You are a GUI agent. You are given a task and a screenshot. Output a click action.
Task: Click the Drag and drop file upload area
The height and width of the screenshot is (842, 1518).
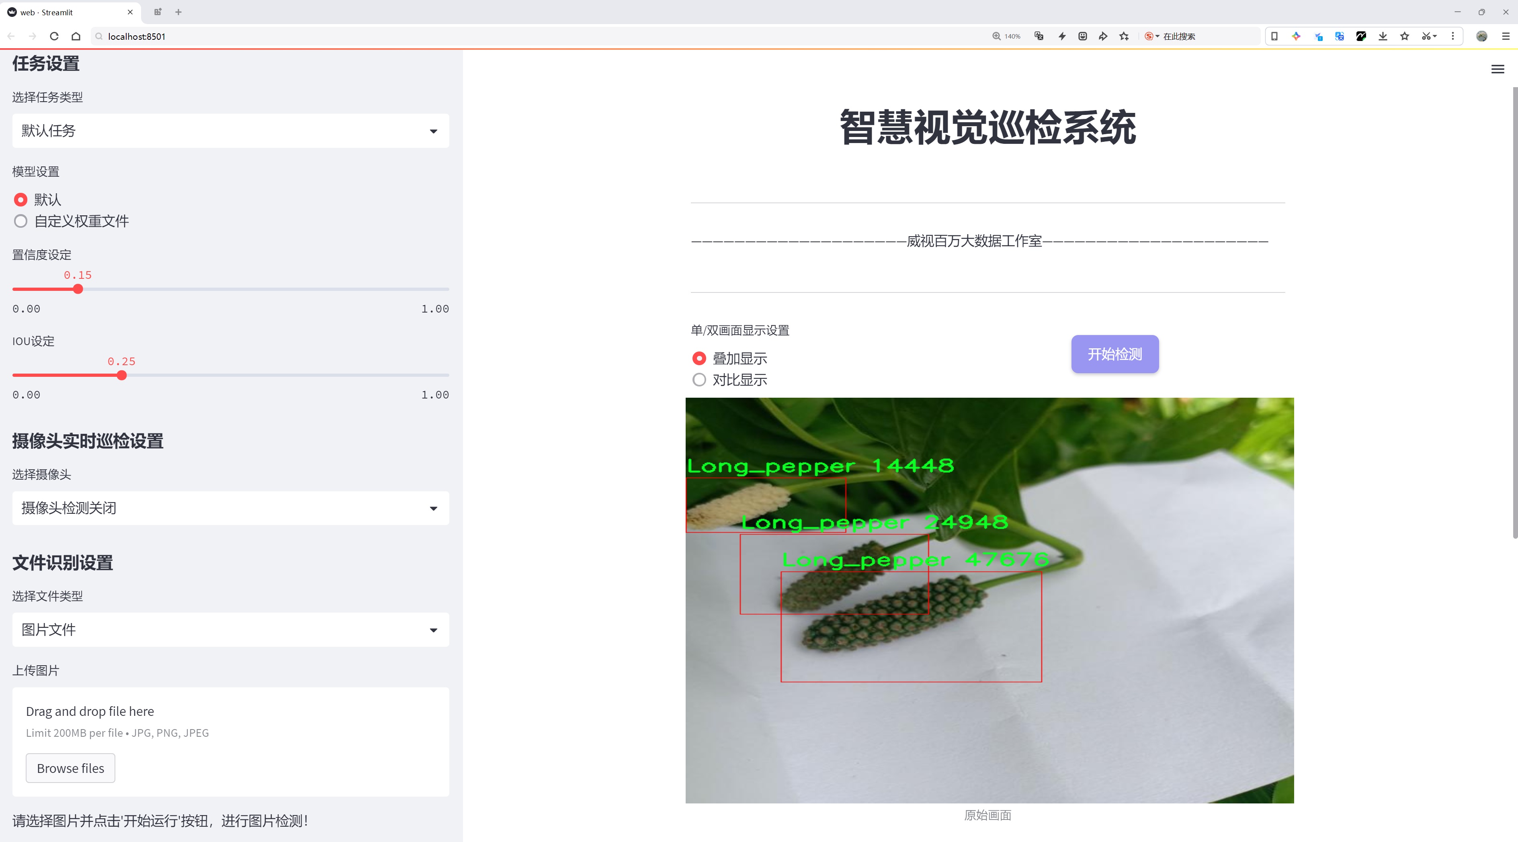click(x=230, y=742)
